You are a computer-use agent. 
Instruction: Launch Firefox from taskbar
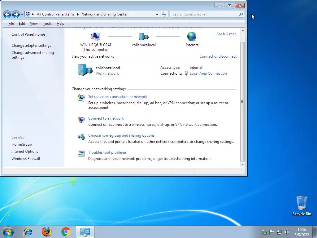pyautogui.click(x=47, y=232)
